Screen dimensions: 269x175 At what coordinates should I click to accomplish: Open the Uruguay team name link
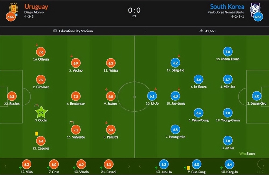(x=36, y=6)
